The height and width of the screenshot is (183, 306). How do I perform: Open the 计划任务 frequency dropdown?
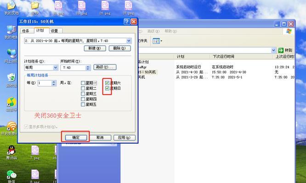click(x=56, y=68)
